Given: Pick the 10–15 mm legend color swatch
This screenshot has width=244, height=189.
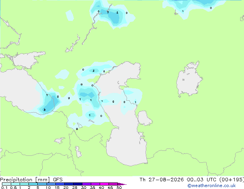Looking at the screenshot, I should click(x=51, y=184).
